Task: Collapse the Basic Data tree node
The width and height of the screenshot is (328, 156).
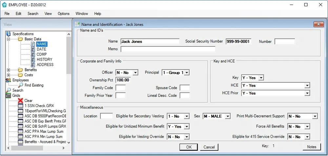Action: [9, 39]
